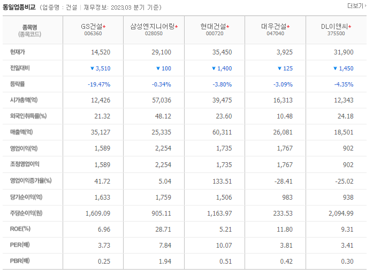Viewport: 373px width, 276px height.
Task: Click the ROE(%) row label
Action: (20, 229)
